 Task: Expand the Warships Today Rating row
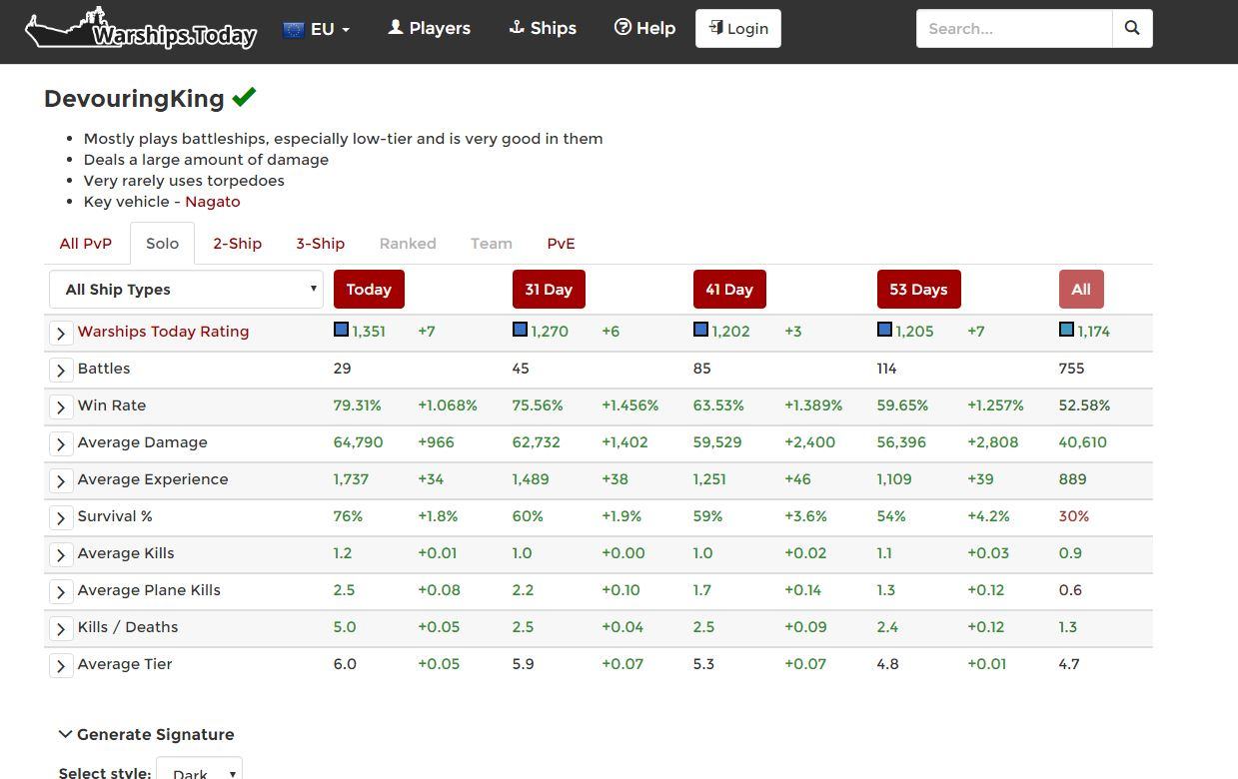click(61, 333)
